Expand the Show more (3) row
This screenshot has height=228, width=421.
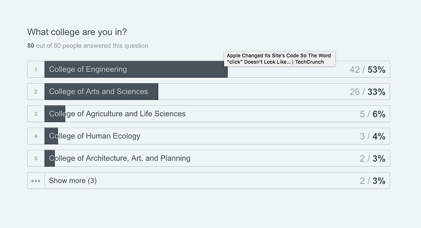point(73,181)
